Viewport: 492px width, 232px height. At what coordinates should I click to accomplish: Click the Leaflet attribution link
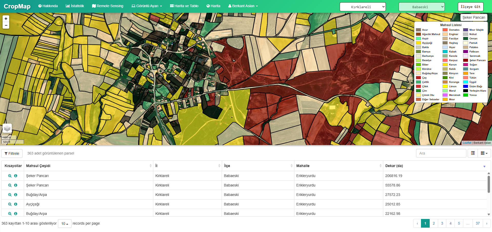click(x=467, y=143)
